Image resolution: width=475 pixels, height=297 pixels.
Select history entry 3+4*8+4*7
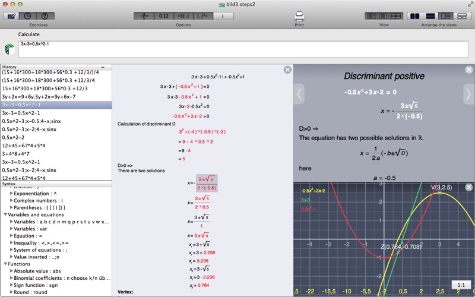[x=56, y=154]
